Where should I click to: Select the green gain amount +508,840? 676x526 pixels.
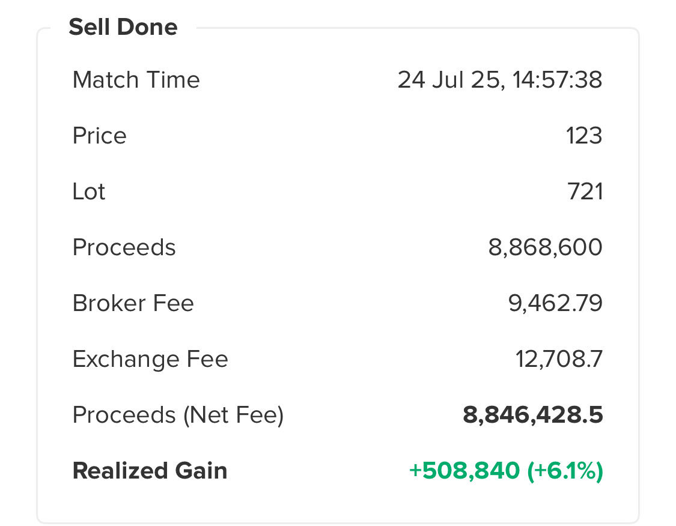(x=464, y=470)
